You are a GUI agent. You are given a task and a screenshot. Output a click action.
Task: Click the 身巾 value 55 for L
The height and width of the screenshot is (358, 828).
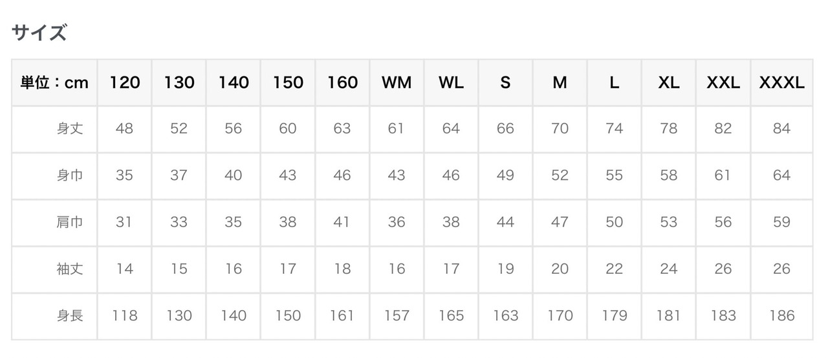pyautogui.click(x=614, y=175)
